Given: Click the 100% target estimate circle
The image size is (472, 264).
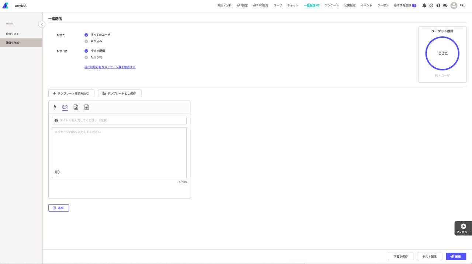Looking at the screenshot, I should 442,53.
